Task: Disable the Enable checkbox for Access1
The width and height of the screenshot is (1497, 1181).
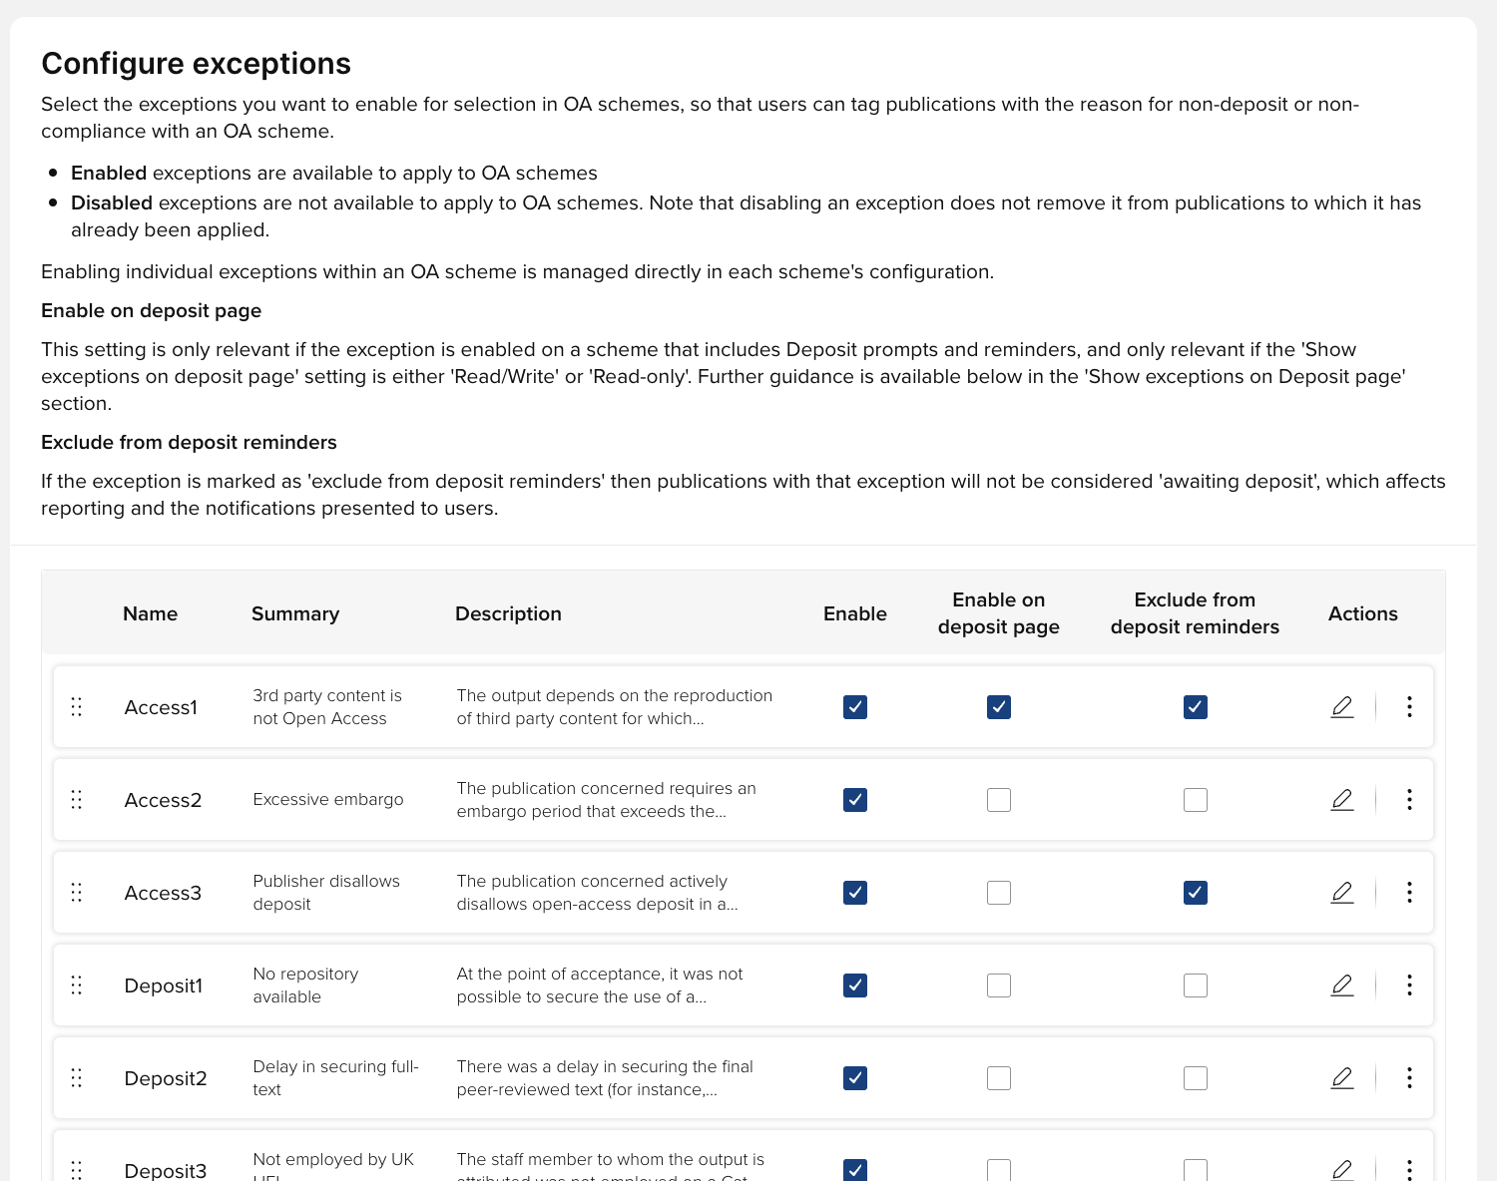Action: [x=855, y=707]
